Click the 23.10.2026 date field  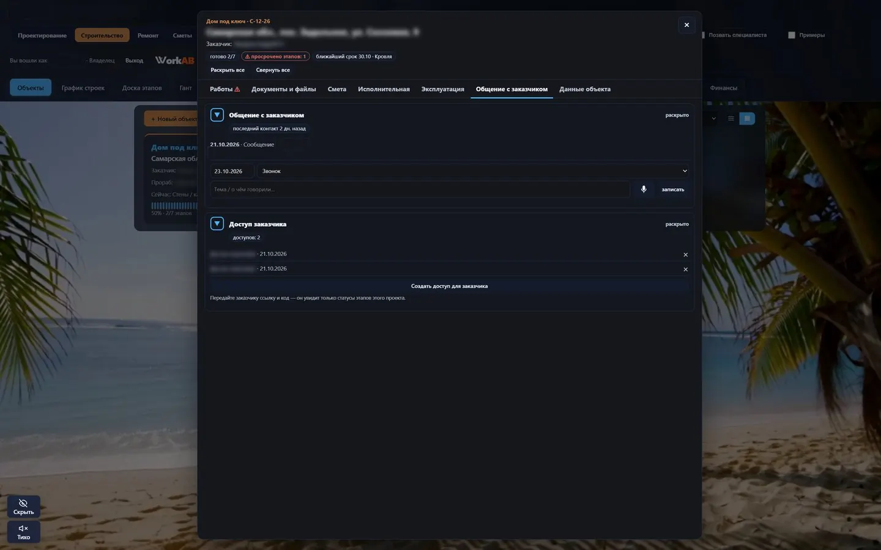click(x=232, y=171)
